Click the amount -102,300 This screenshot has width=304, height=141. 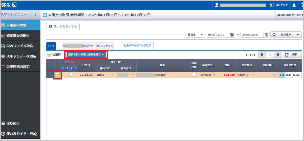[x=229, y=75]
